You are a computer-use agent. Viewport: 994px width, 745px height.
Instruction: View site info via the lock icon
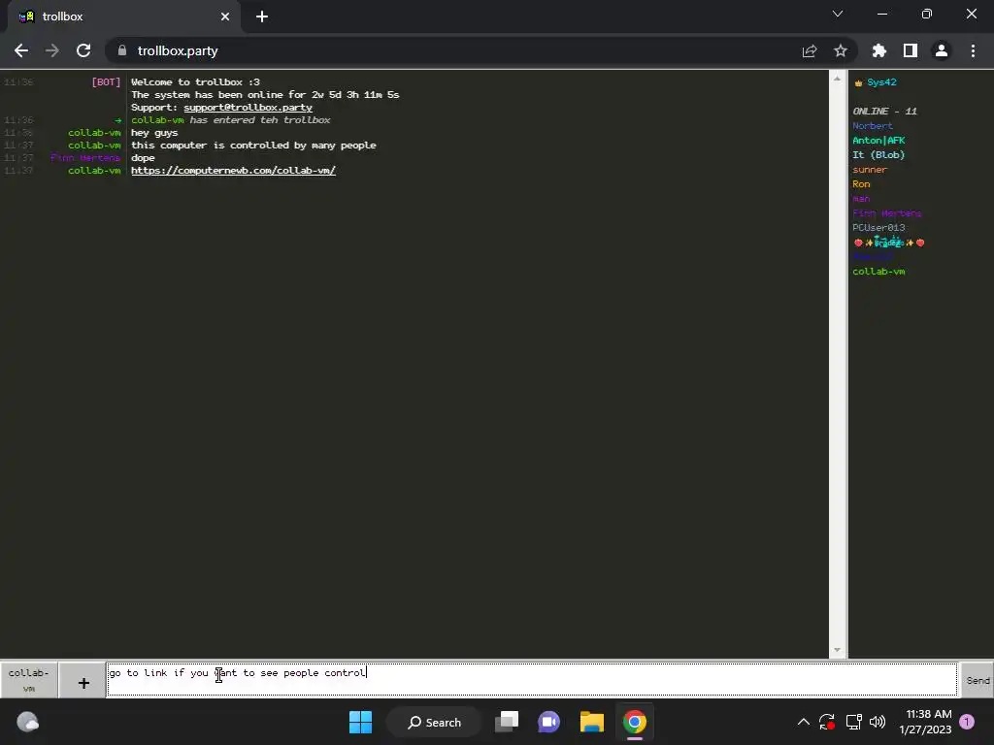pos(122,50)
